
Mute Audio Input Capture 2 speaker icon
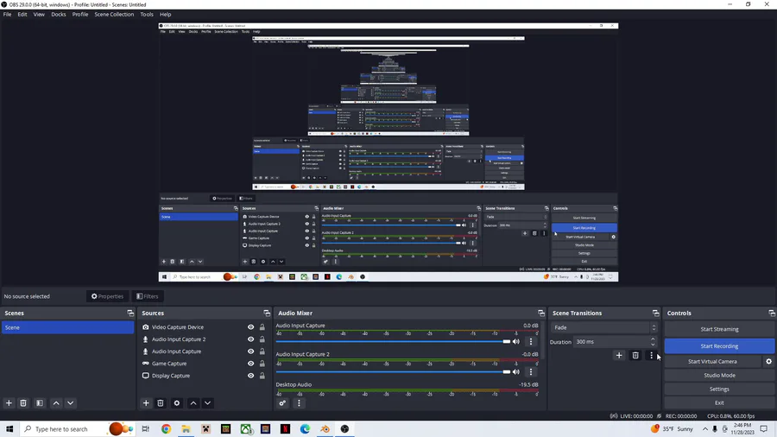click(516, 371)
